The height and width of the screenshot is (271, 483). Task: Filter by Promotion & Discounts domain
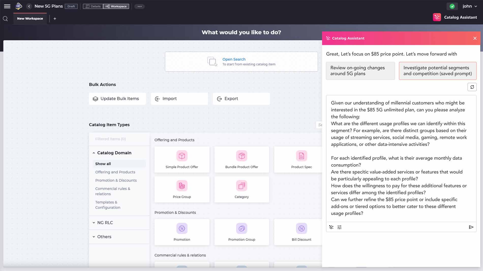tap(116, 180)
